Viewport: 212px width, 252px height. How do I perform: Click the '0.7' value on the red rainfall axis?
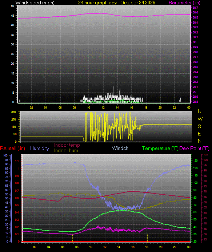tap(17, 191)
